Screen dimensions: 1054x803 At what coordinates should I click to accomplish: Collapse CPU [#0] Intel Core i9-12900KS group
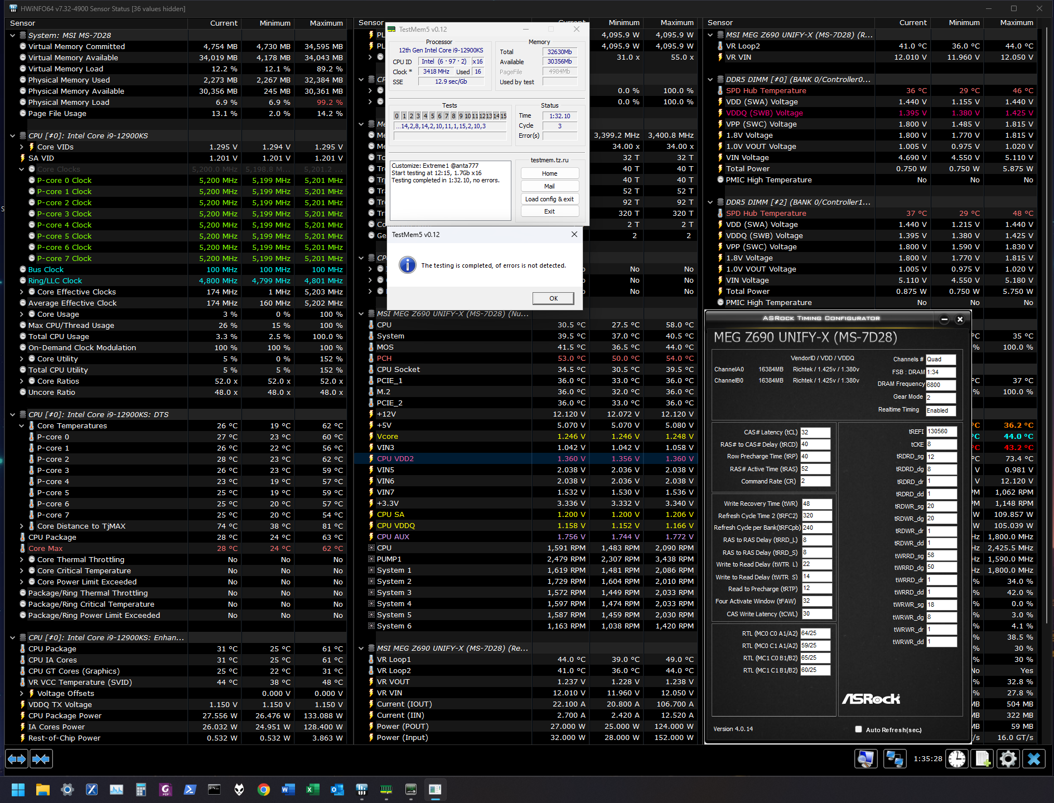pos(13,136)
